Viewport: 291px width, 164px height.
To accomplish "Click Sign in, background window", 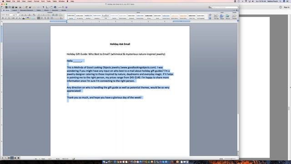I will coord(286,7).
